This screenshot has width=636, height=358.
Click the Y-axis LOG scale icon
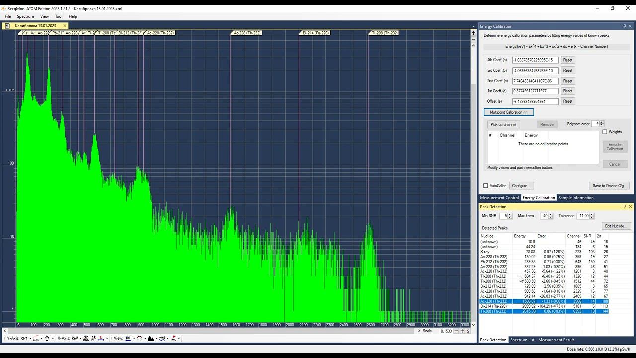[x=36, y=338]
